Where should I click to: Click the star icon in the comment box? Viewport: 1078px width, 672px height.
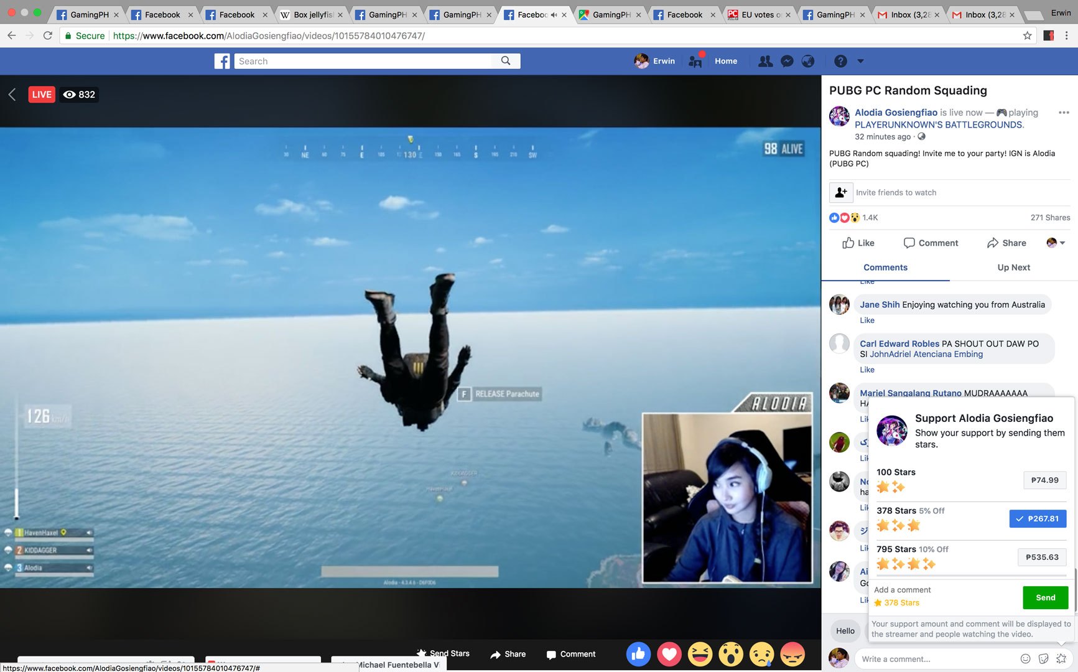tap(1062, 658)
